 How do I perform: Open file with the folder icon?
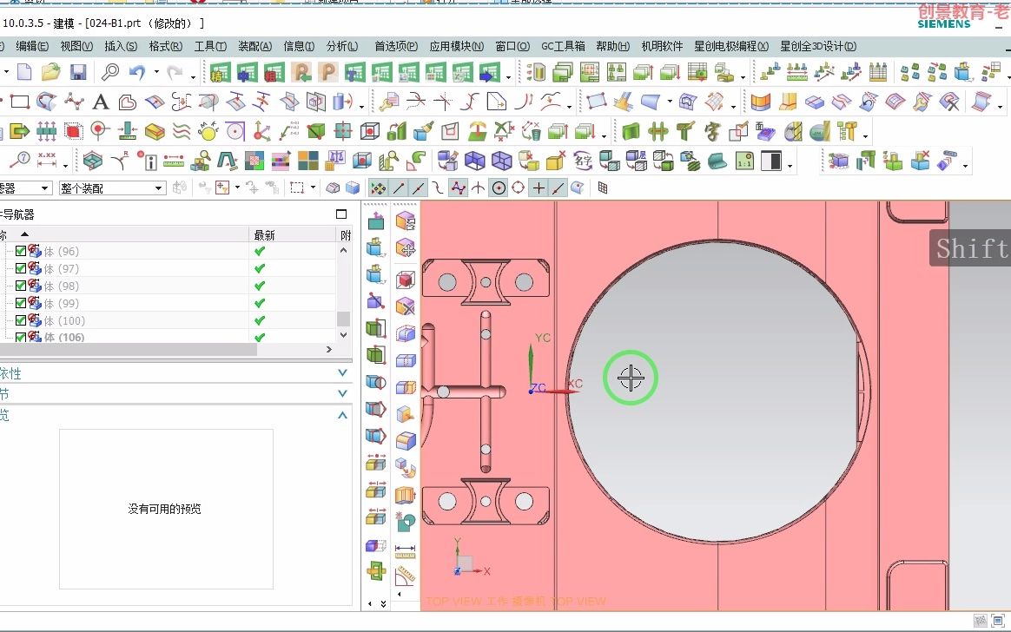pos(51,72)
